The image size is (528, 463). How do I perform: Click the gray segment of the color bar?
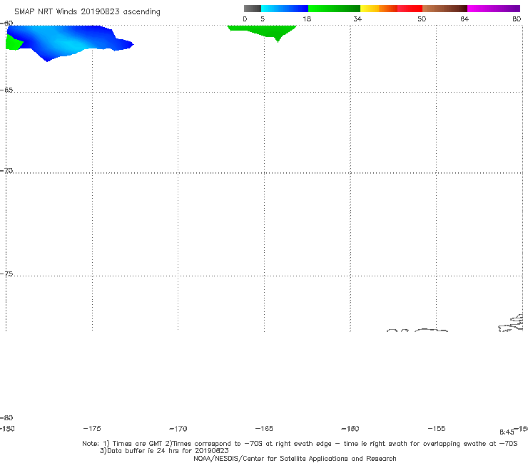pyautogui.click(x=252, y=9)
